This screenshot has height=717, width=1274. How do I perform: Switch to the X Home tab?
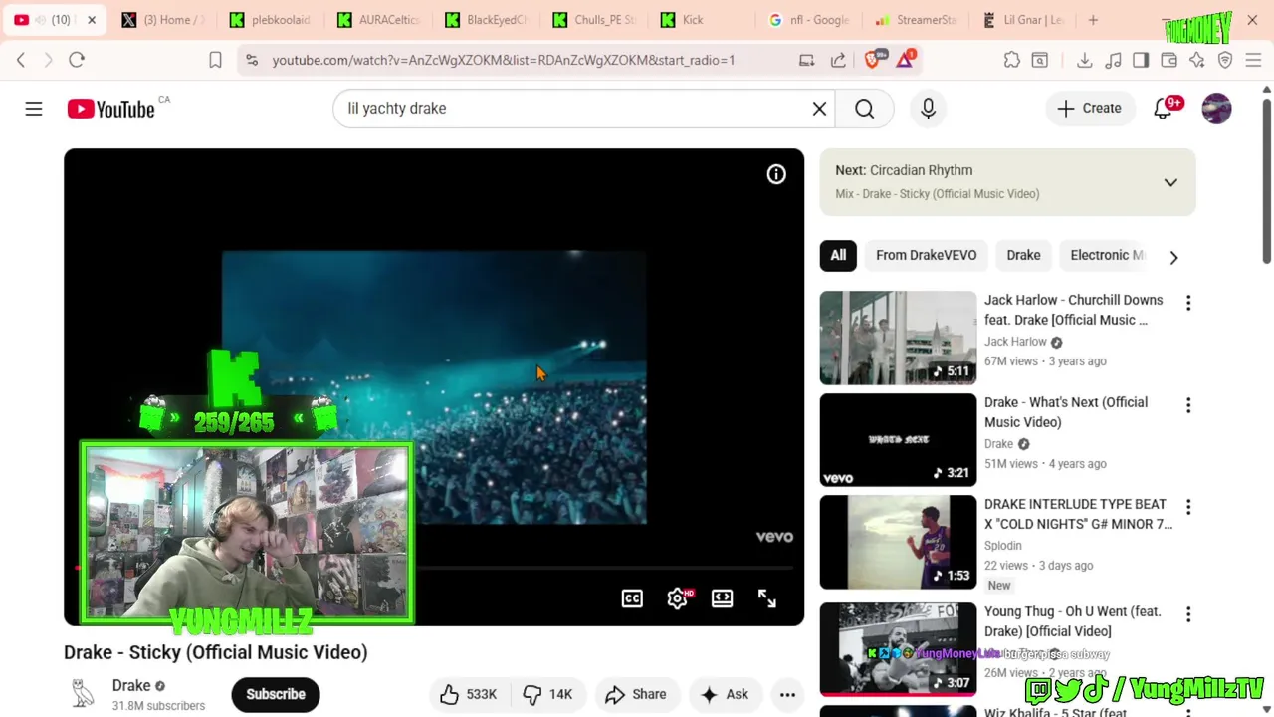pyautogui.click(x=162, y=20)
